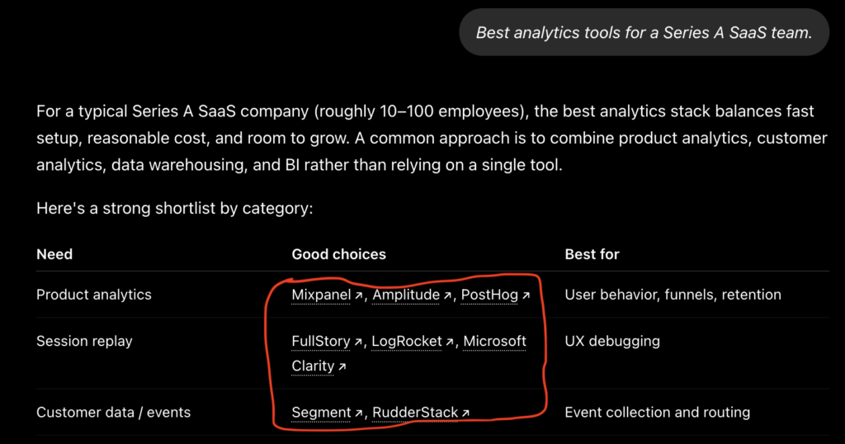The image size is (845, 444).
Task: Open the Amplitude link
Action: (406, 295)
